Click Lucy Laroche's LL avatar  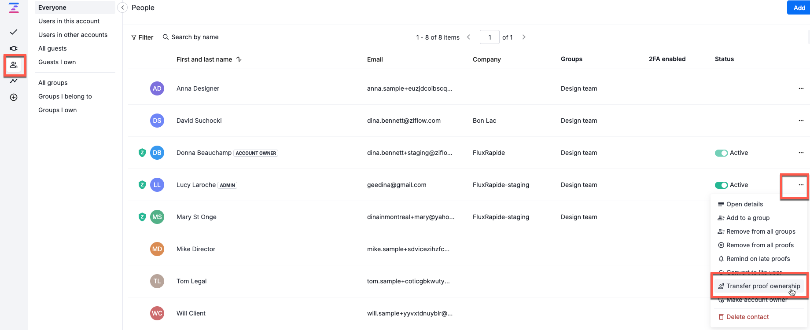click(x=157, y=185)
